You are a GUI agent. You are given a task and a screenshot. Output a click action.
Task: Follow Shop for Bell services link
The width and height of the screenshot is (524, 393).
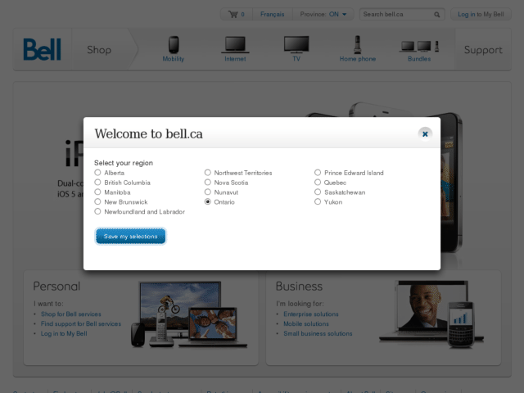pos(71,314)
